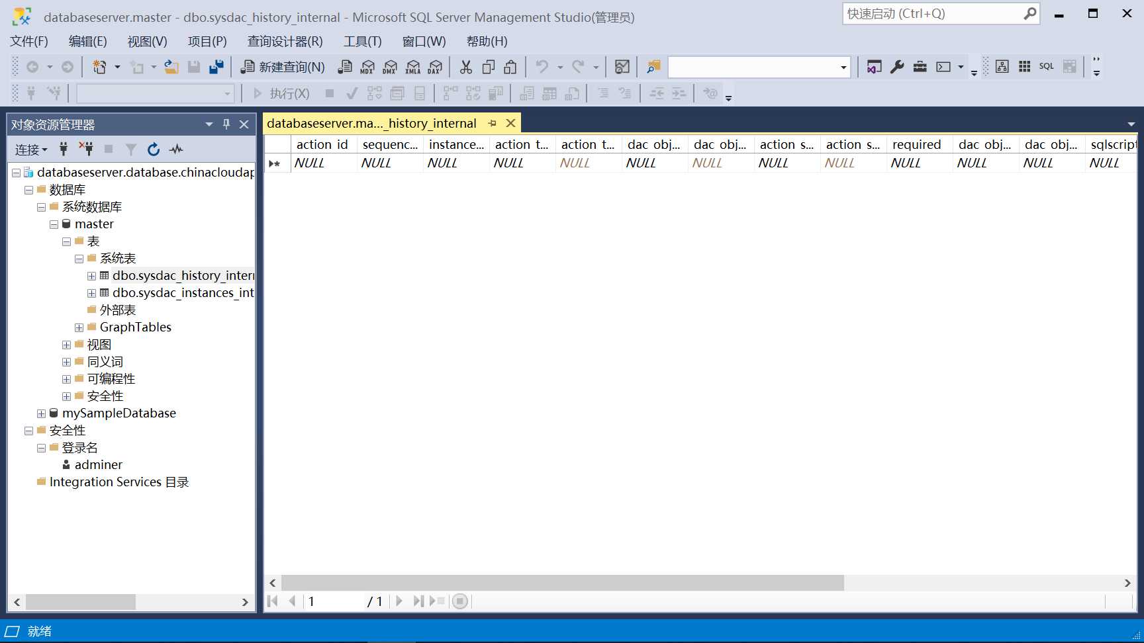Expand dbo.sysdac_history_internal table node
The width and height of the screenshot is (1144, 643).
coord(91,276)
